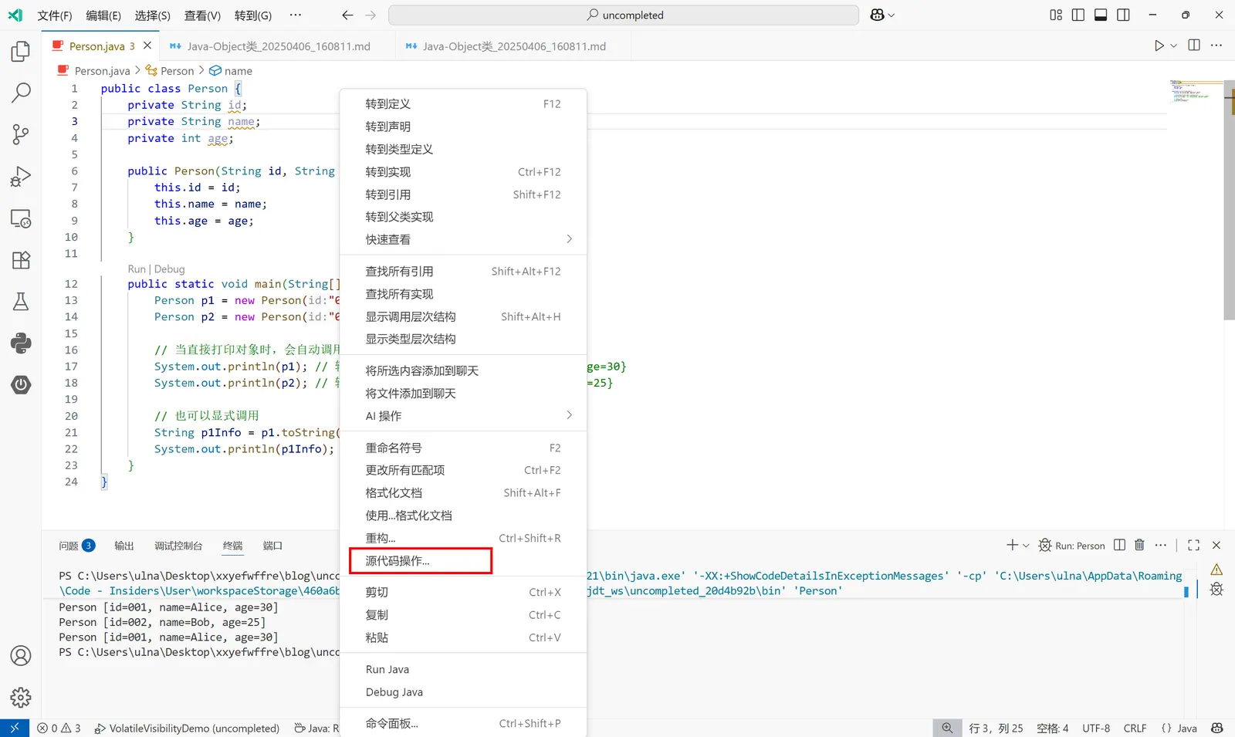Open the Testing flask view
Screen dimensions: 1235x737
[21, 302]
